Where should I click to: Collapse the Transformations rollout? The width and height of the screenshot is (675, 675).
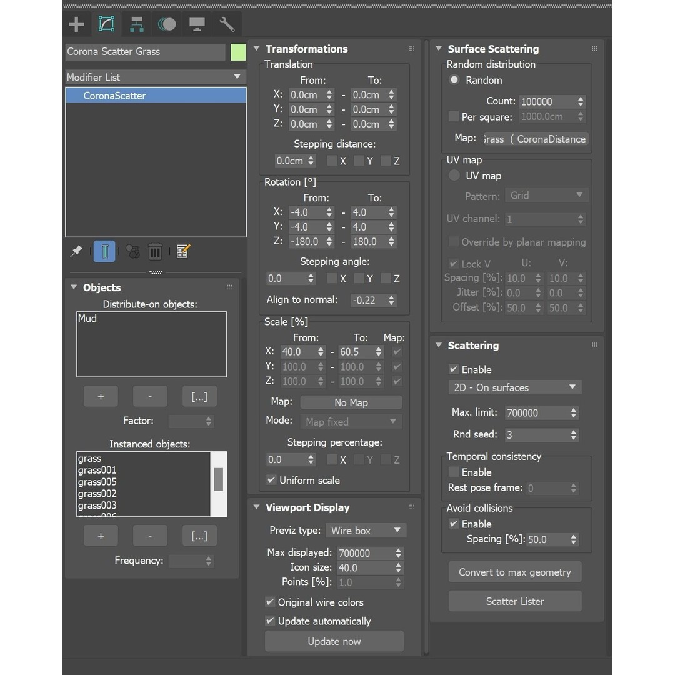click(257, 49)
